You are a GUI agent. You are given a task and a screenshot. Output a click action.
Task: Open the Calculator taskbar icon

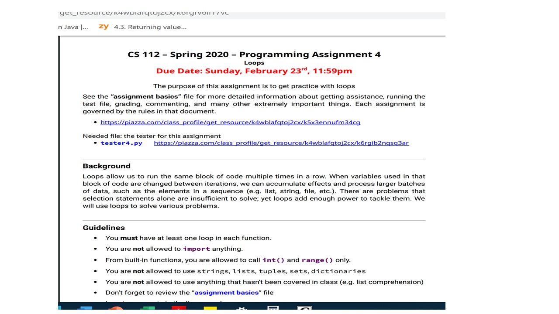click(273, 309)
